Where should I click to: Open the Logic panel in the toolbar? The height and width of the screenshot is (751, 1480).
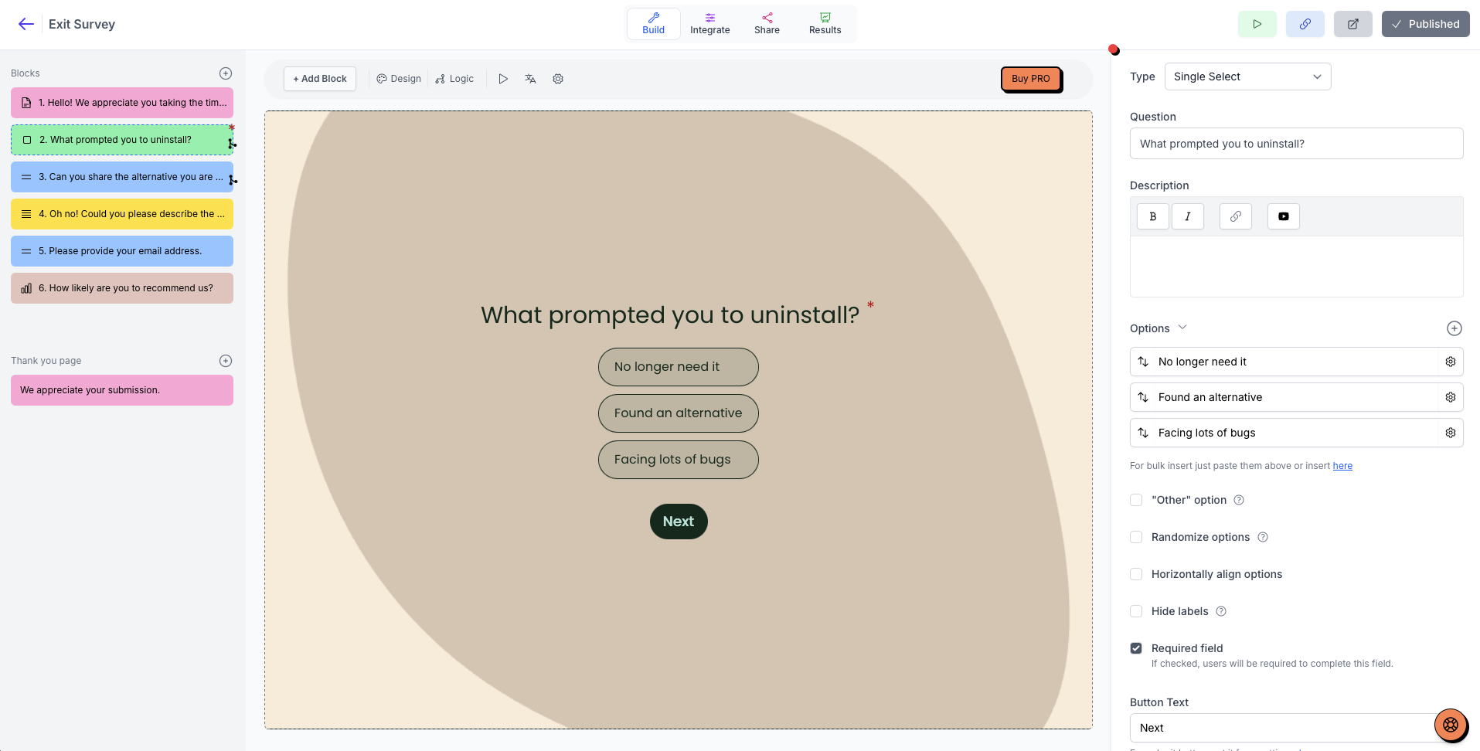point(454,79)
